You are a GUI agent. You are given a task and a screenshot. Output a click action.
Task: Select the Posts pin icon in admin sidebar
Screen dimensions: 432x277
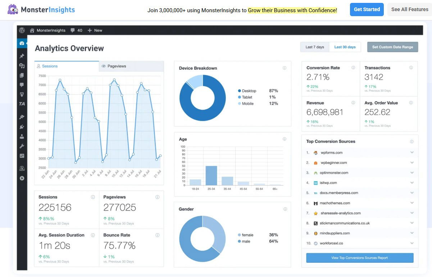tap(22, 56)
